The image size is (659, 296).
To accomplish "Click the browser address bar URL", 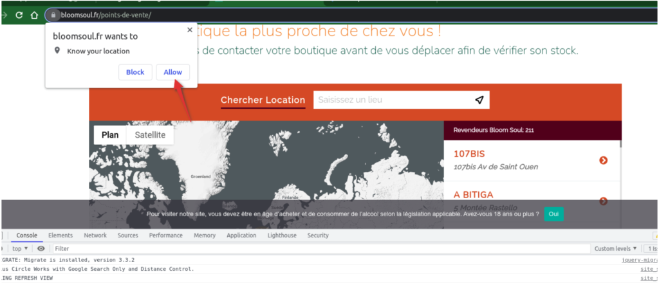I will [106, 15].
